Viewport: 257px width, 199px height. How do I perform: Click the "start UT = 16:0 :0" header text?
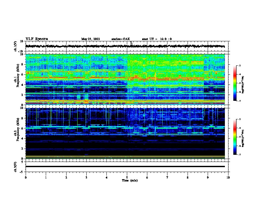click(157, 39)
